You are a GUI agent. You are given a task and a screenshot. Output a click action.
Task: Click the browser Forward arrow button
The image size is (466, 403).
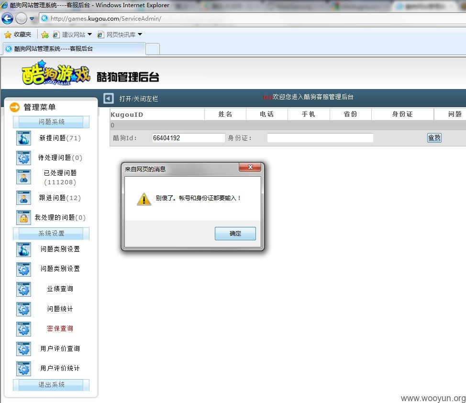(x=21, y=19)
